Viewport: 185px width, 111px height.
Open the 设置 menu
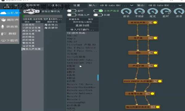(x=77, y=5)
